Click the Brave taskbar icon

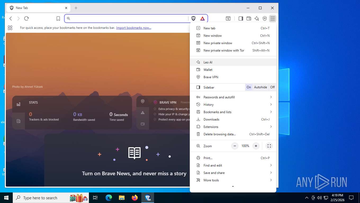tap(148, 198)
